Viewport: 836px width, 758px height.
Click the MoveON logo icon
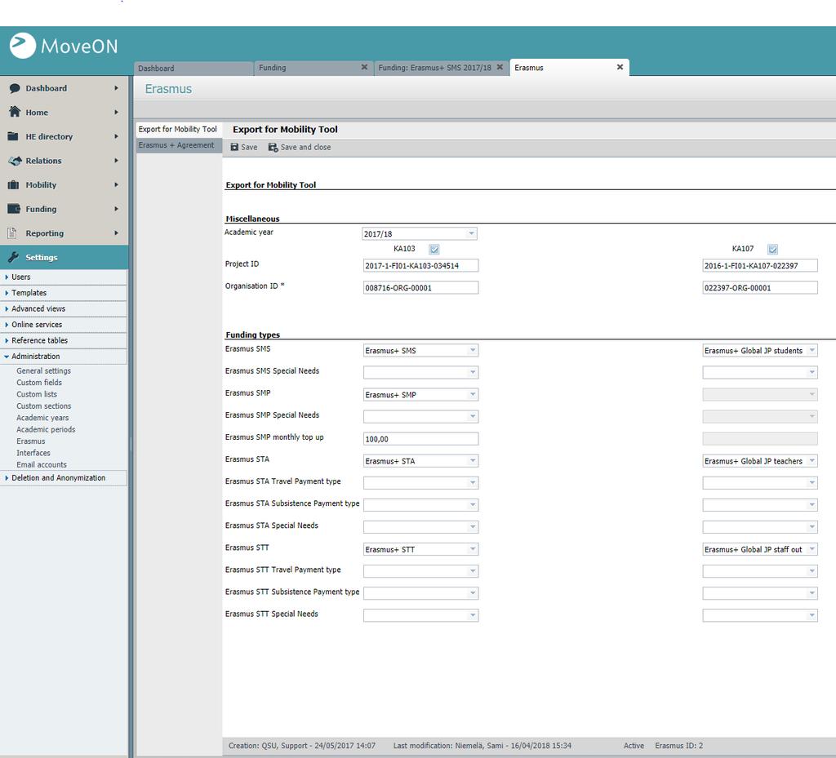click(23, 46)
